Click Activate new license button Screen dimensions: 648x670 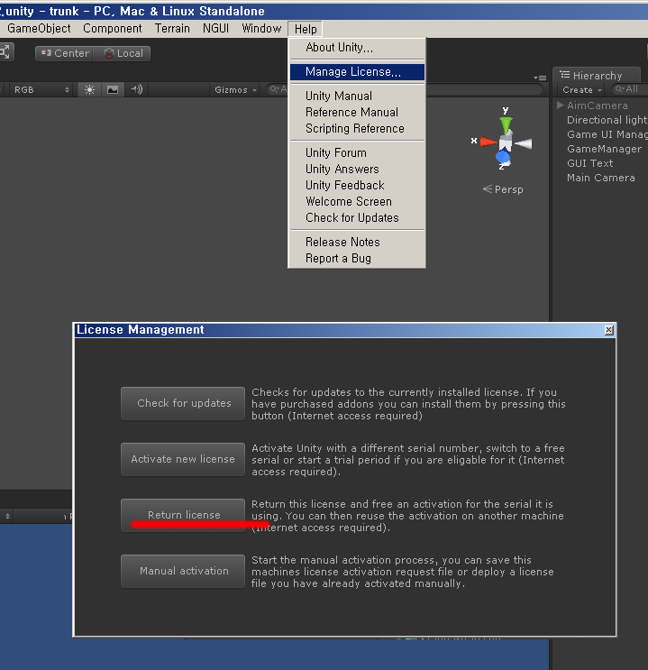point(183,459)
